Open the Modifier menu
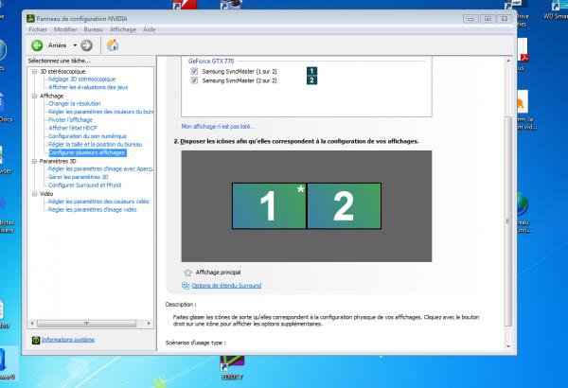Viewport: 568px width, 388px height. [x=65, y=29]
